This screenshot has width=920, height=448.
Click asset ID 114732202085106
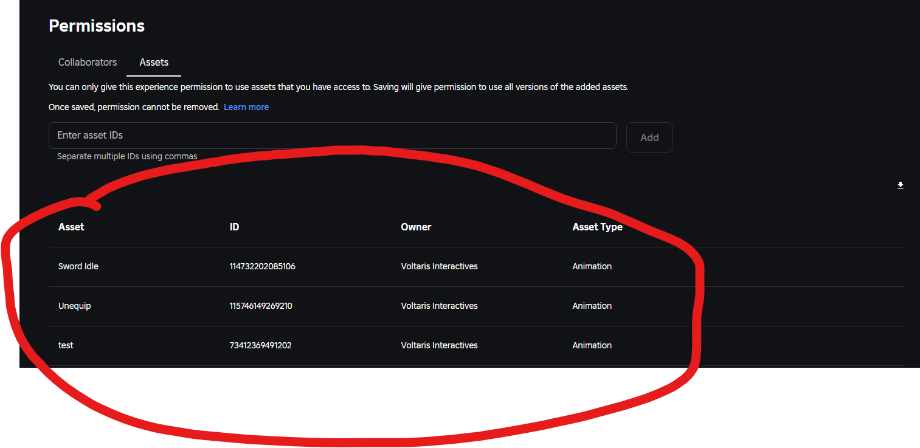coord(262,266)
